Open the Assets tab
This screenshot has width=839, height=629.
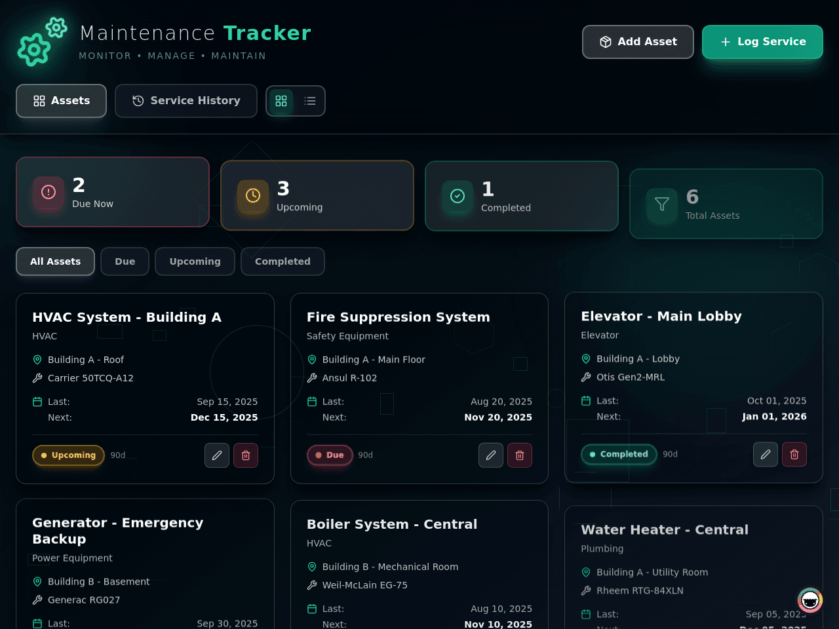click(62, 101)
